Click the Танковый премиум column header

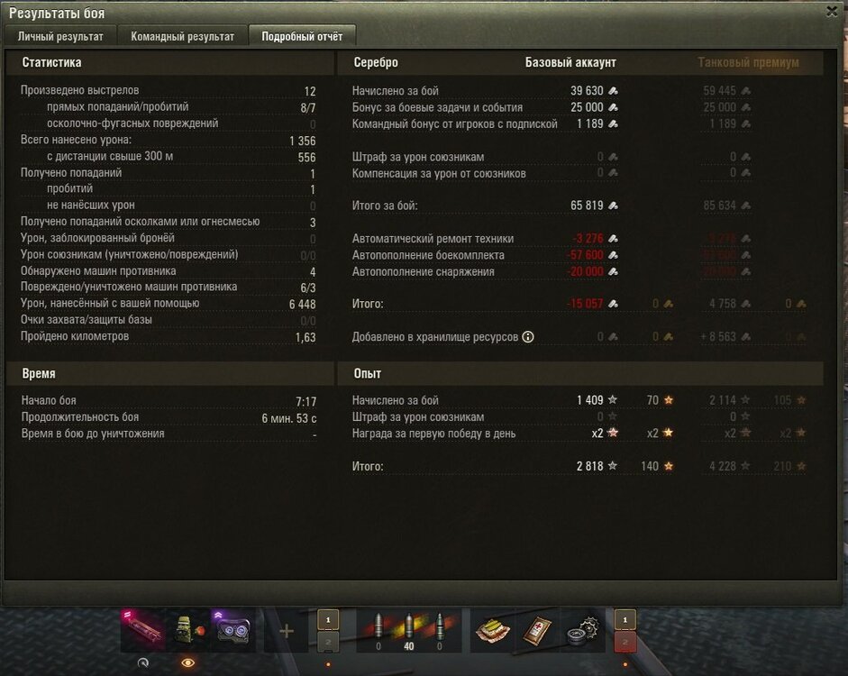tap(748, 62)
